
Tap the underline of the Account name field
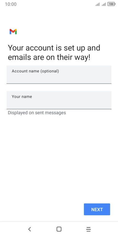click(x=59, y=83)
